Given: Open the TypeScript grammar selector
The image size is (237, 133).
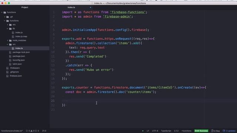Looking at the screenshot, I should 166,131.
